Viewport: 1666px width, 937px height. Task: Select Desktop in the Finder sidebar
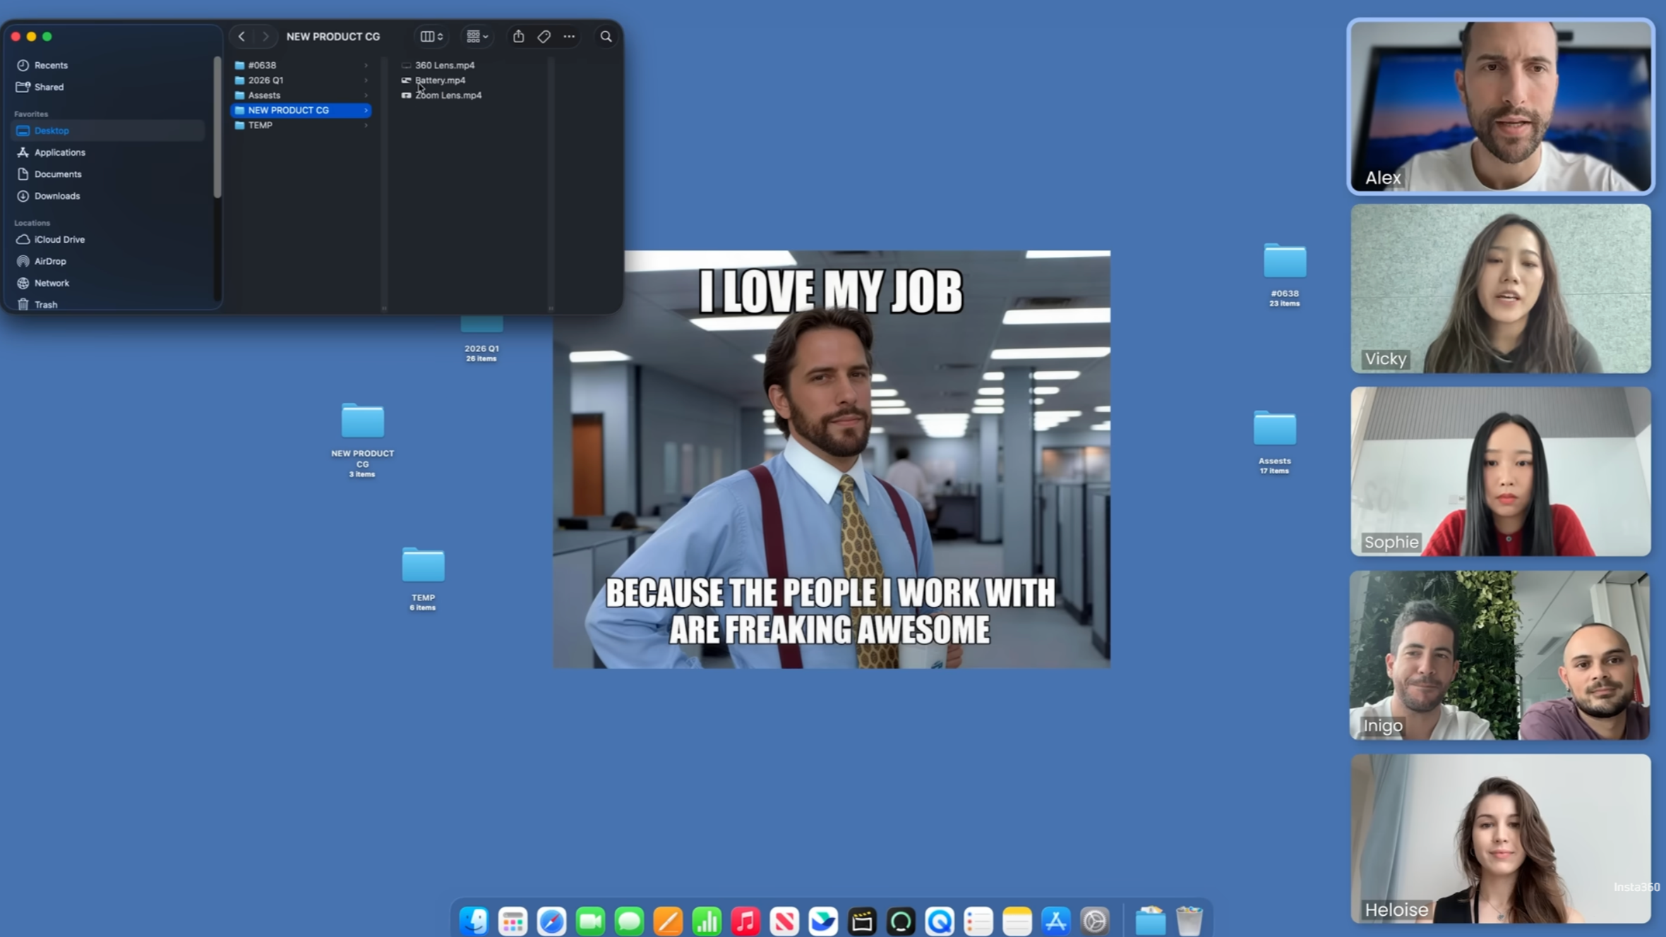tap(108, 131)
